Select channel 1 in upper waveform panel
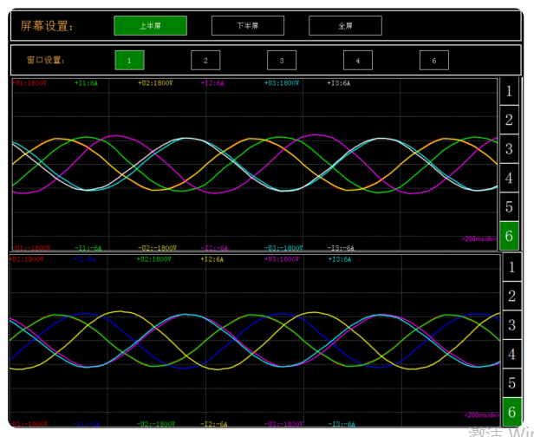The width and height of the screenshot is (534, 437). coord(510,91)
